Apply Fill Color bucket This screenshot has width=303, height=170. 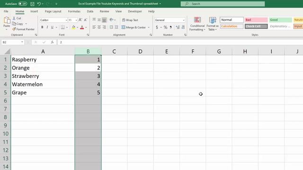click(73, 27)
